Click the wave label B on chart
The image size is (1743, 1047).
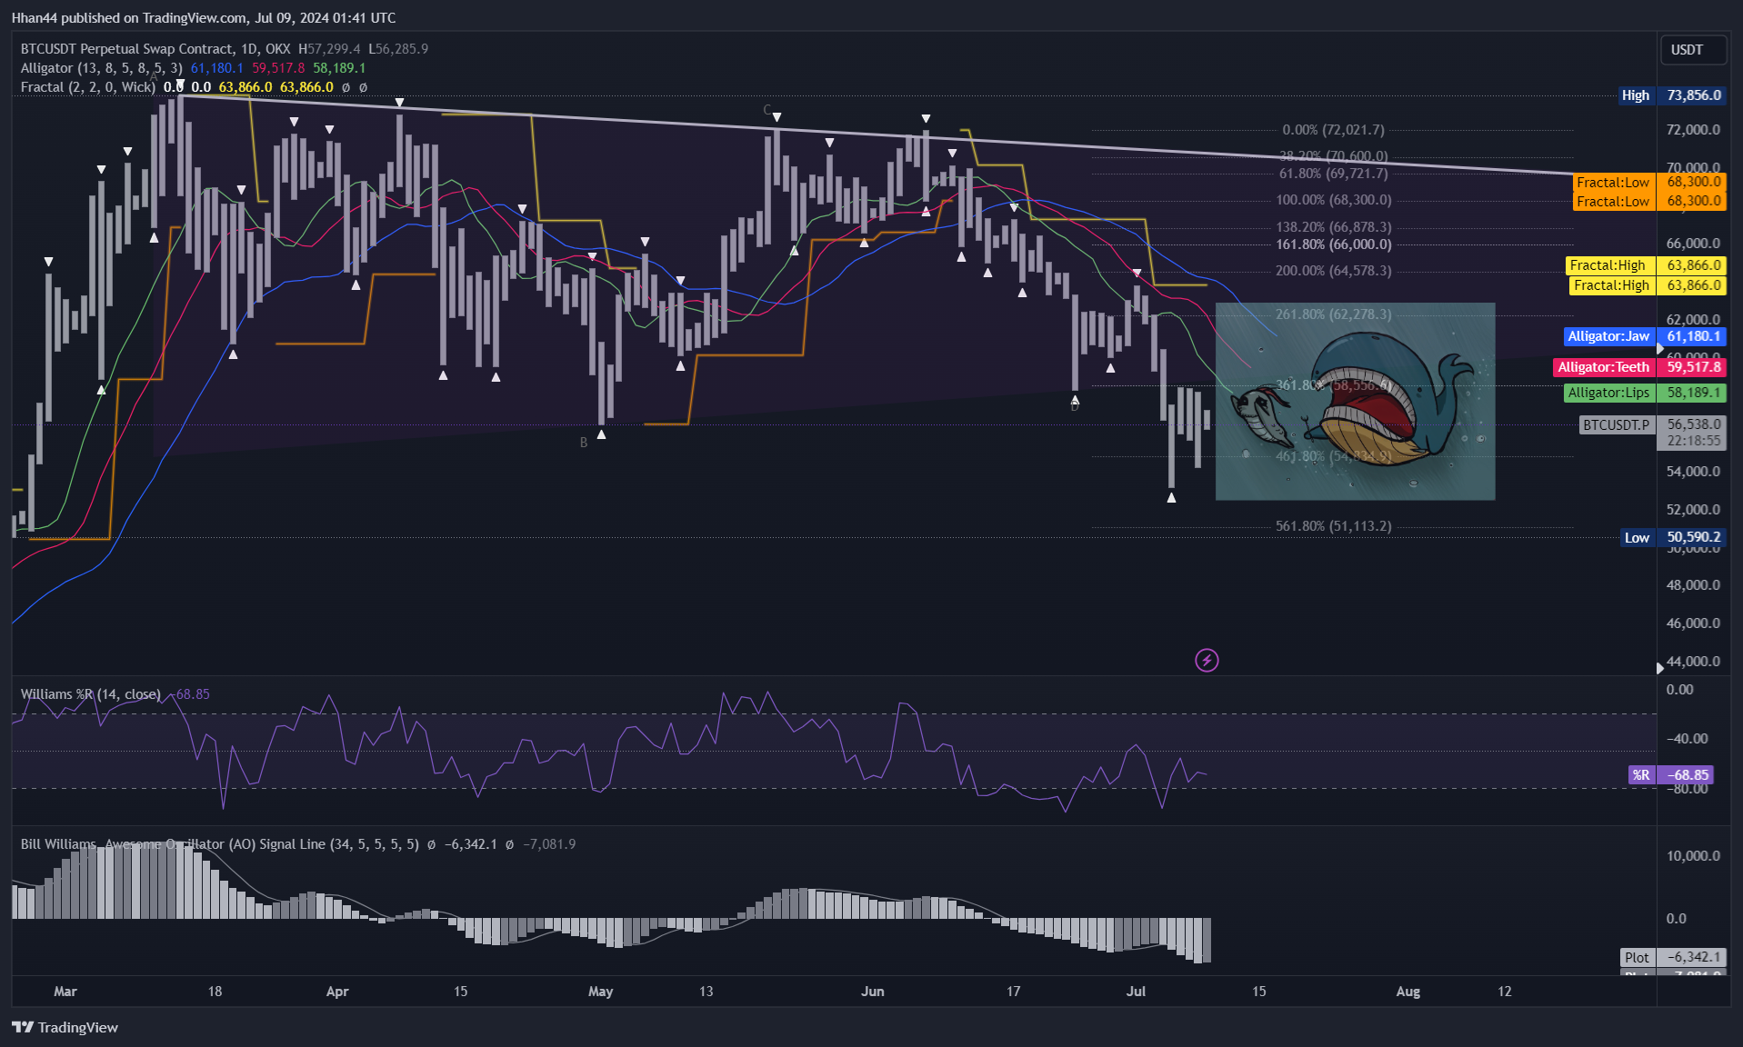point(584,443)
